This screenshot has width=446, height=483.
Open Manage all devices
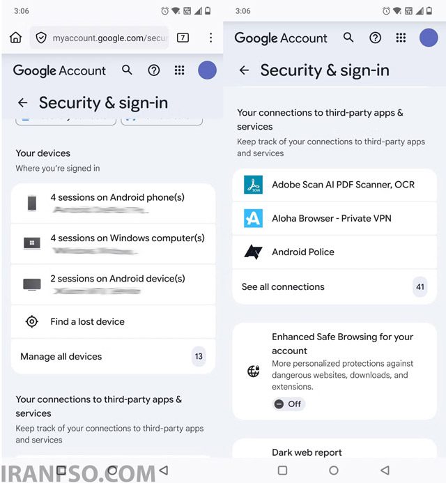(x=113, y=356)
